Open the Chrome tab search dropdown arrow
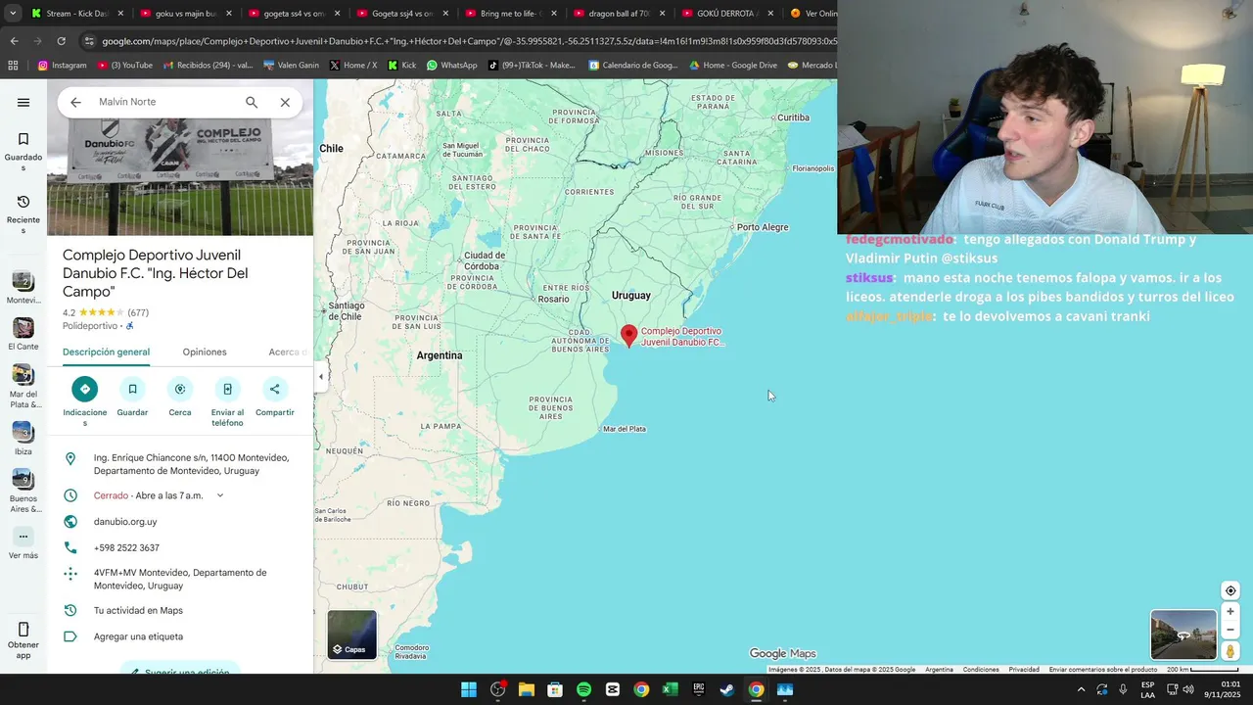The height and width of the screenshot is (705, 1253). (x=13, y=14)
